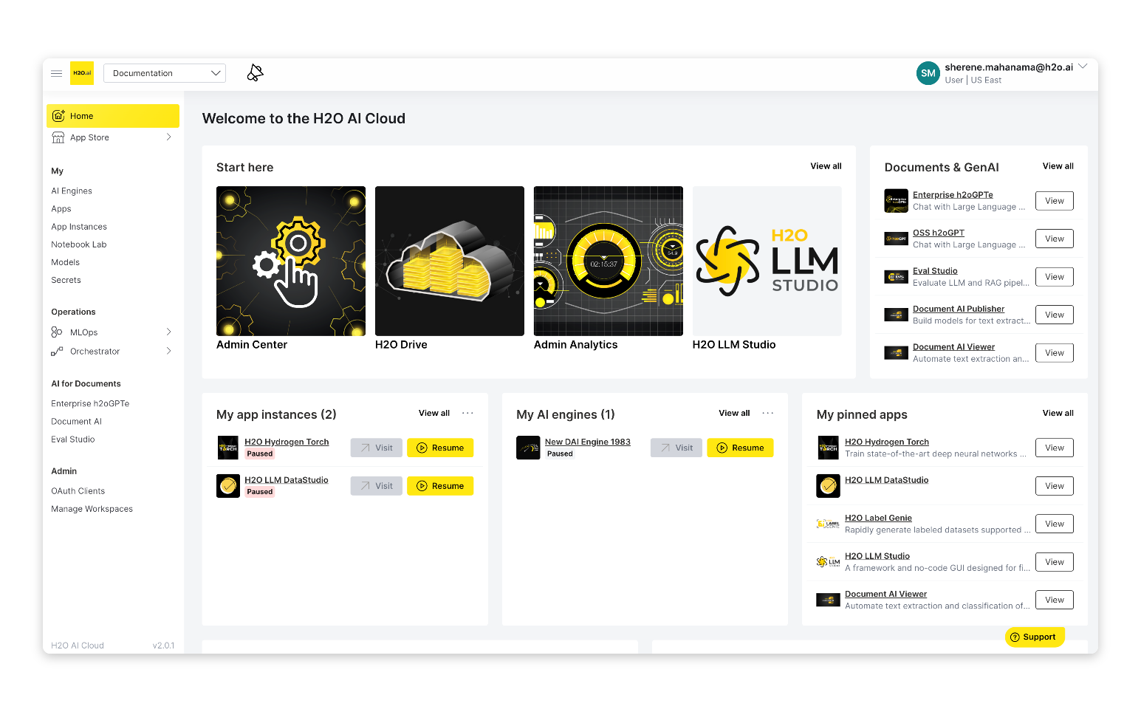Click Document AI Publisher icon
The height and width of the screenshot is (712, 1141).
pyautogui.click(x=896, y=315)
